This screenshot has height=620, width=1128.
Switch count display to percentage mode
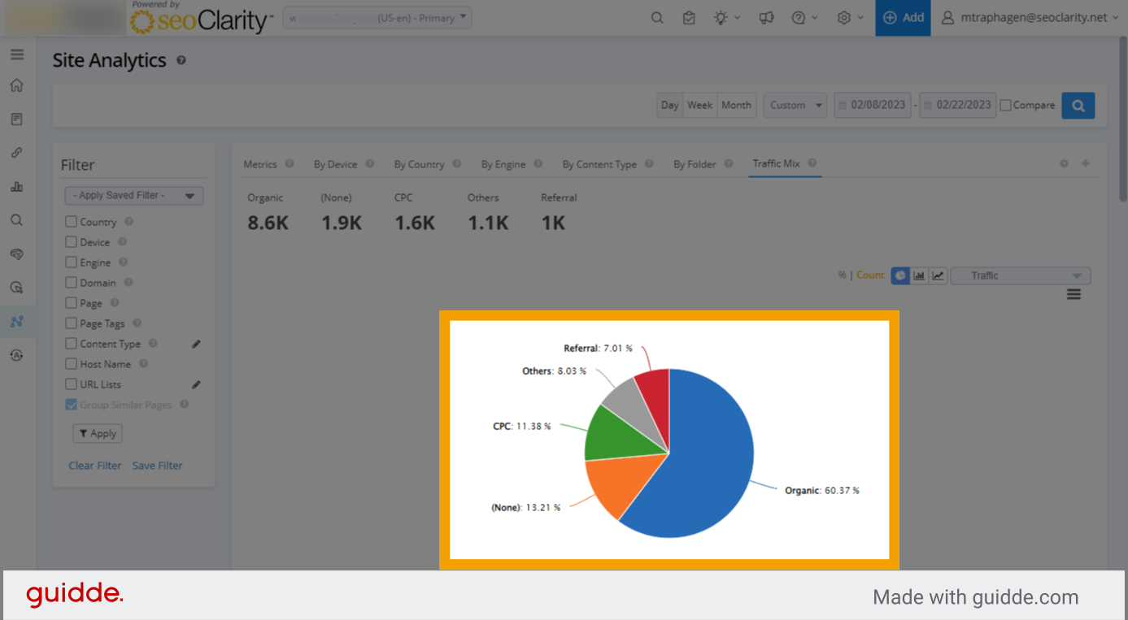click(842, 275)
